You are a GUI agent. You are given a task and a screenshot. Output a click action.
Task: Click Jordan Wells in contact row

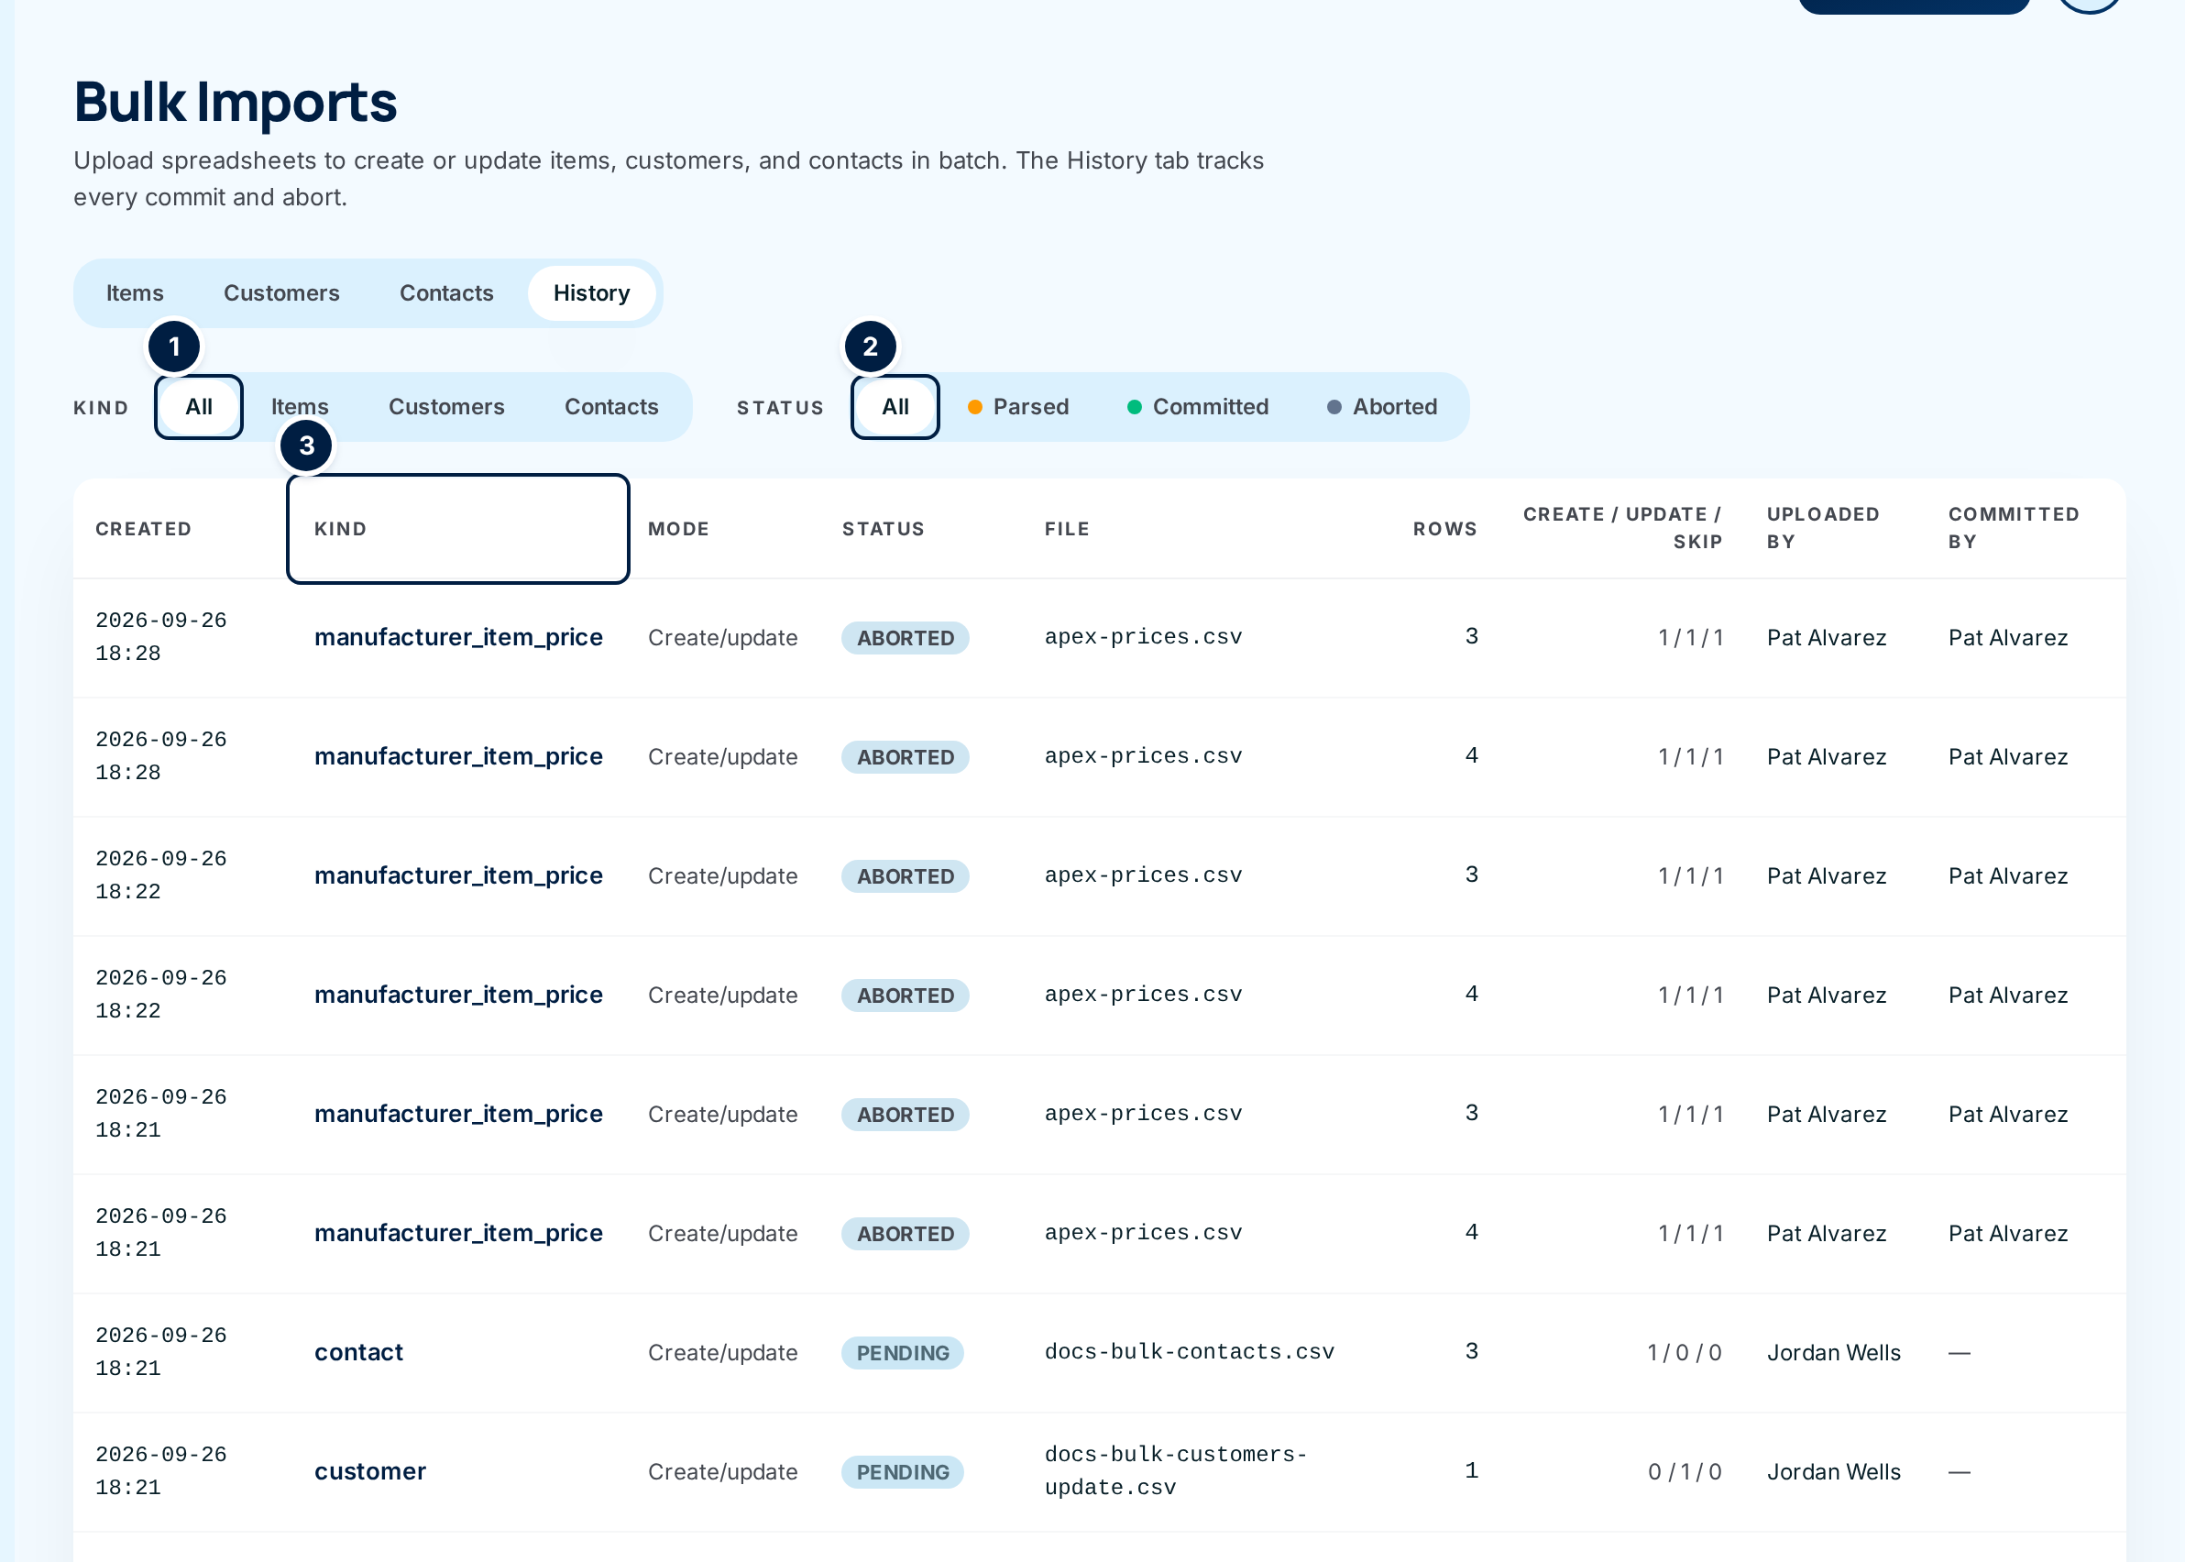coord(1834,1352)
